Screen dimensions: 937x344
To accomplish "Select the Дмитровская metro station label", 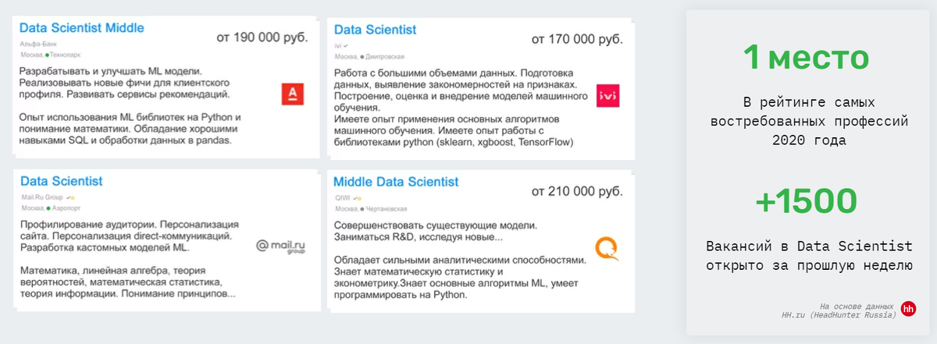I will 383,57.
